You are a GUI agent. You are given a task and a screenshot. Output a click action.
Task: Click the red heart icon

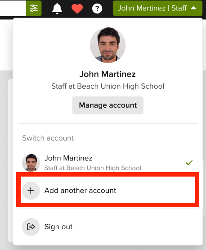point(77,9)
